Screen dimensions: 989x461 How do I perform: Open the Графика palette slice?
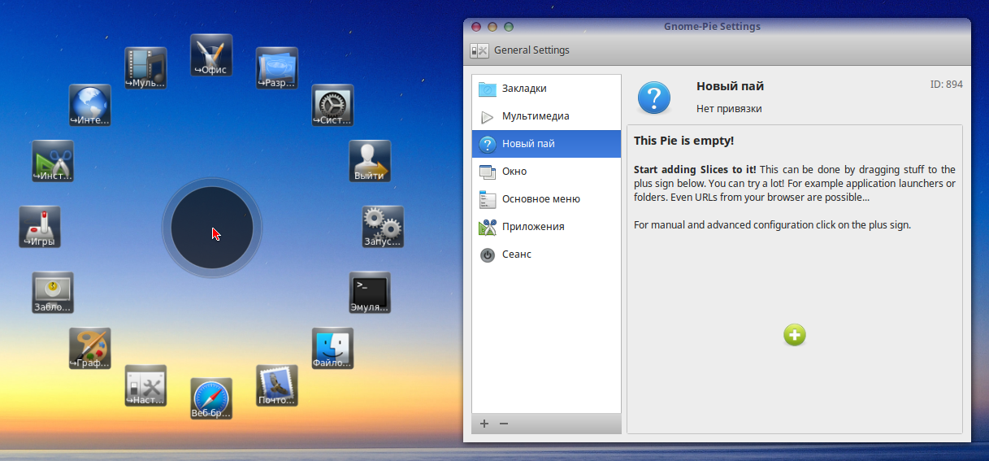tap(90, 349)
